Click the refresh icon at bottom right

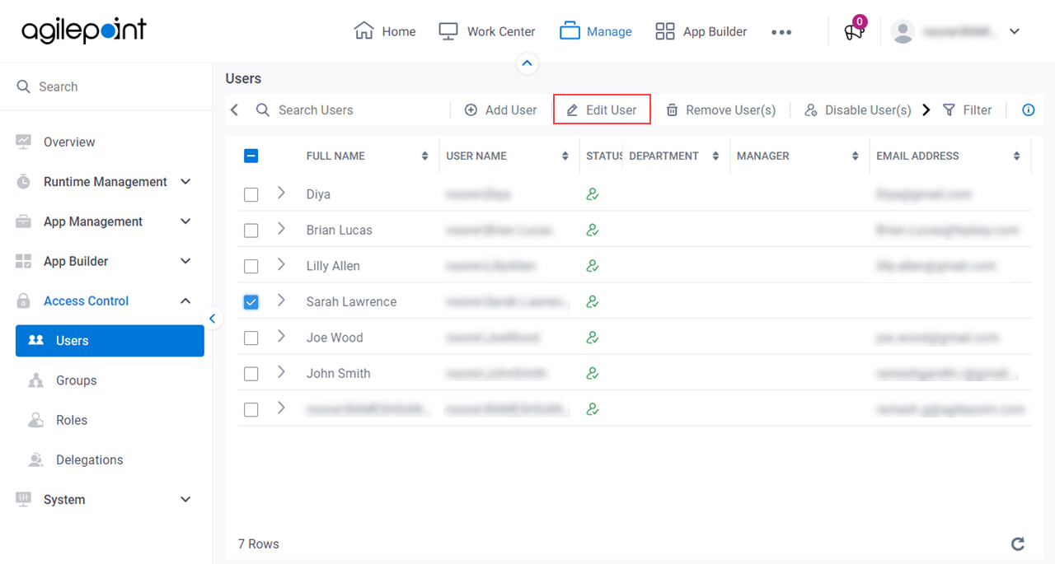(x=1018, y=543)
